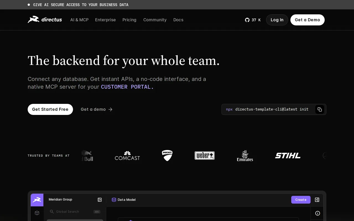This screenshot has width=354, height=221.
Task: Open the info icon in the right panel
Action: (317, 213)
